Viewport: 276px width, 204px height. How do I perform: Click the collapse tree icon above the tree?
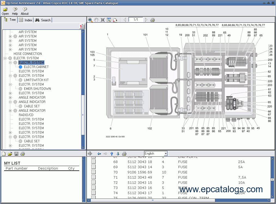(x=82, y=26)
